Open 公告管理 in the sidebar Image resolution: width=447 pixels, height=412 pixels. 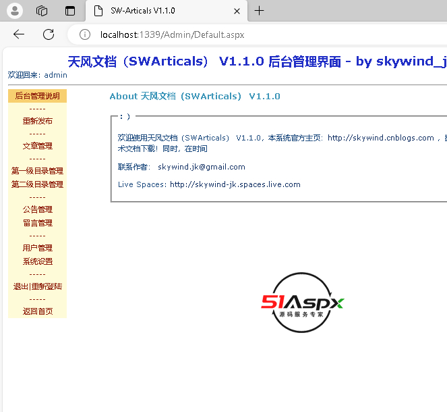(37, 209)
